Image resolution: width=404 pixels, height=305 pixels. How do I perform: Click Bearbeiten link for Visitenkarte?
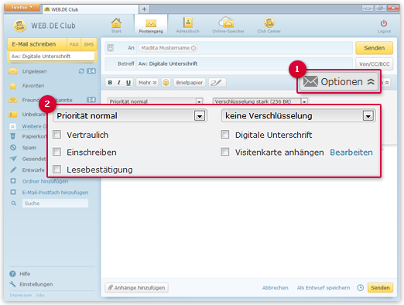coord(351,152)
